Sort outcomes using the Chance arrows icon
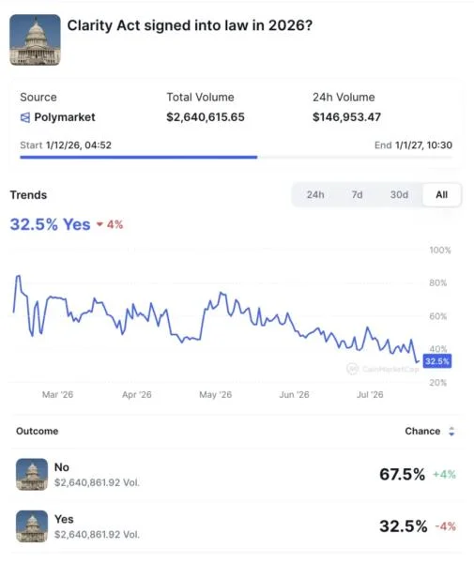474x563 pixels. click(451, 432)
